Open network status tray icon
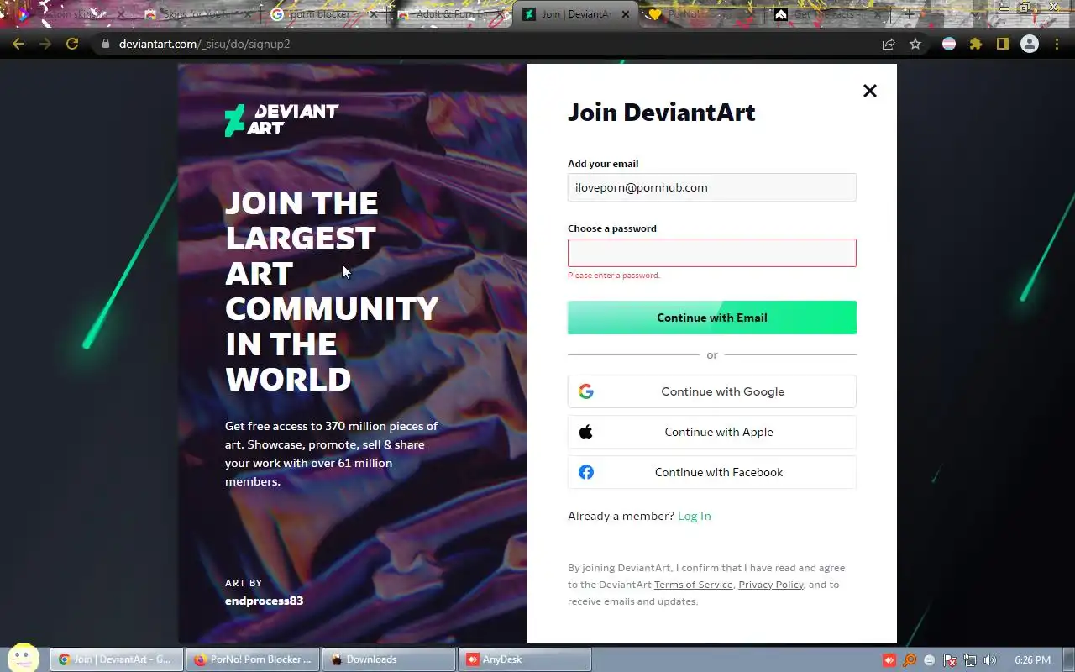 970,660
